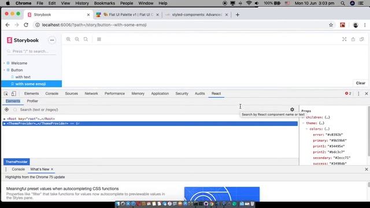
Task: Switch to the React Profiler tab
Action: pos(32,101)
